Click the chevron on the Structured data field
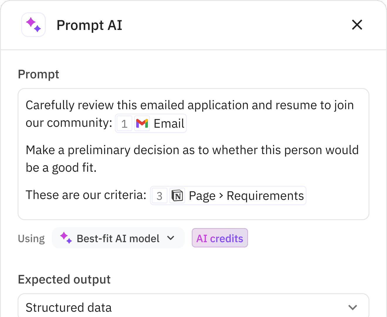Screen dimensions: 387x317 pos(353,307)
